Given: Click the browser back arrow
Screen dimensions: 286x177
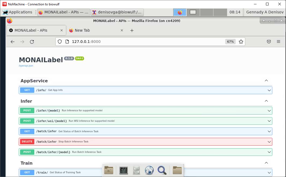Looking at the screenshot, I should (x=13, y=42).
